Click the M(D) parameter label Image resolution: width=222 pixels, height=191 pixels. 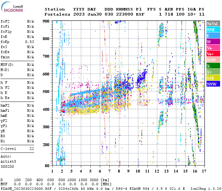click(5, 70)
